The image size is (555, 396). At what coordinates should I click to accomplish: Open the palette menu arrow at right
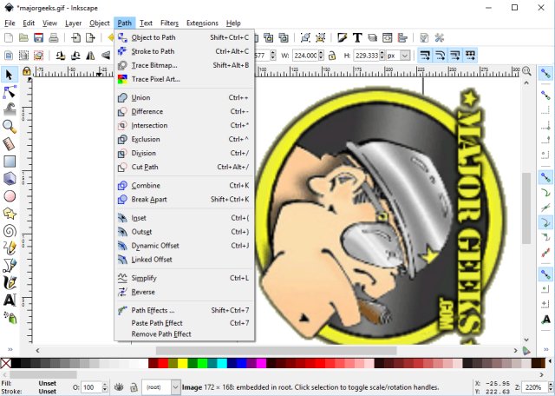click(x=549, y=361)
